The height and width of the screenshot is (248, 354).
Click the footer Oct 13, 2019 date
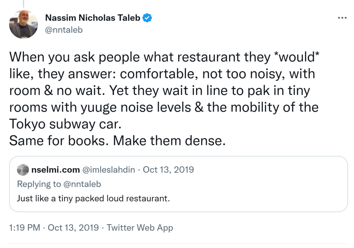[x=73, y=228]
